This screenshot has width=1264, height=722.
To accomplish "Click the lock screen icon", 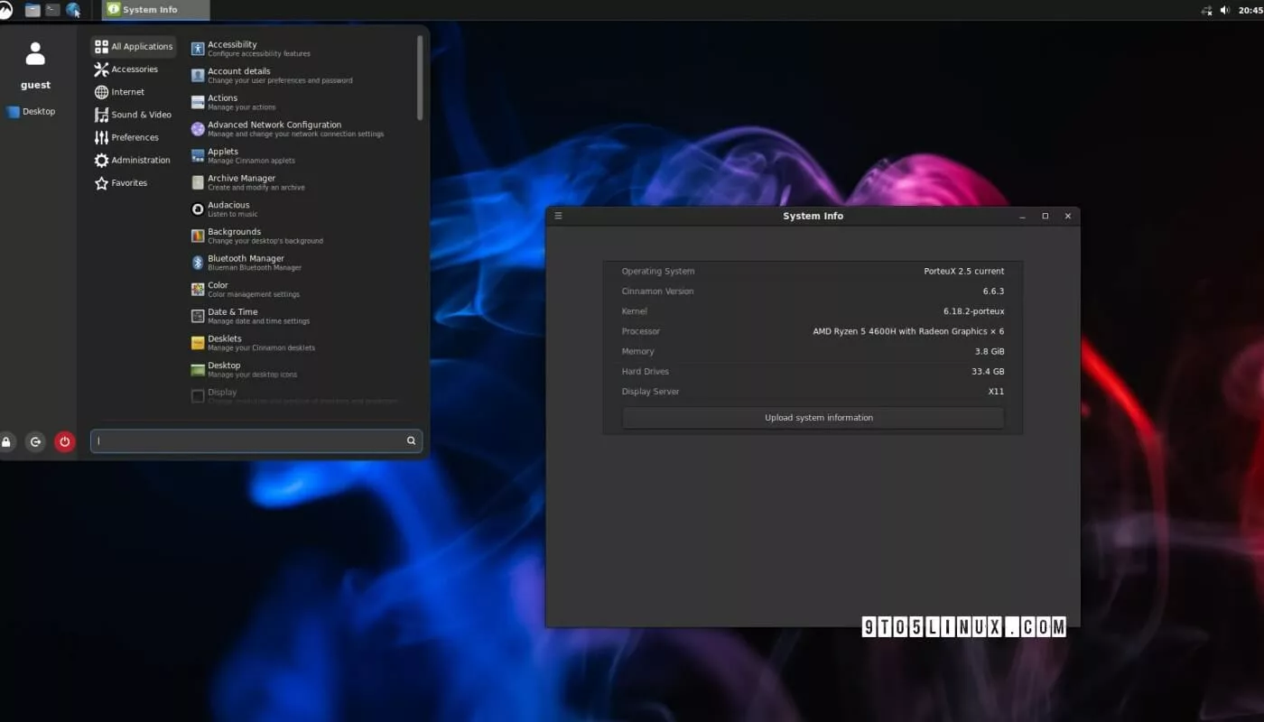I will click(x=6, y=441).
